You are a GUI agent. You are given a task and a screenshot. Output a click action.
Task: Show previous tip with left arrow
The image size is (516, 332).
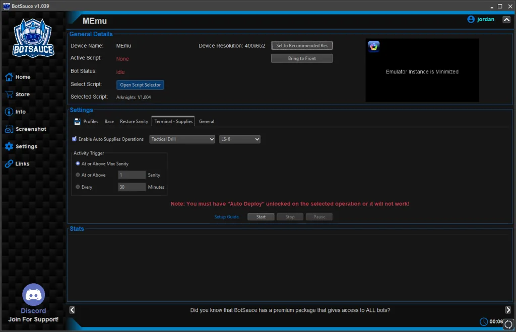[x=72, y=310]
